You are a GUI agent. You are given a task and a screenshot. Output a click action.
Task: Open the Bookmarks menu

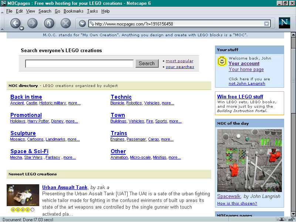pyautogui.click(x=73, y=11)
